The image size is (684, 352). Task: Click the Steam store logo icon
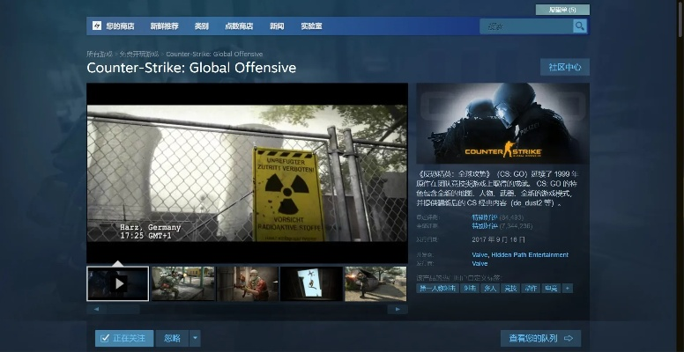pyautogui.click(x=97, y=26)
